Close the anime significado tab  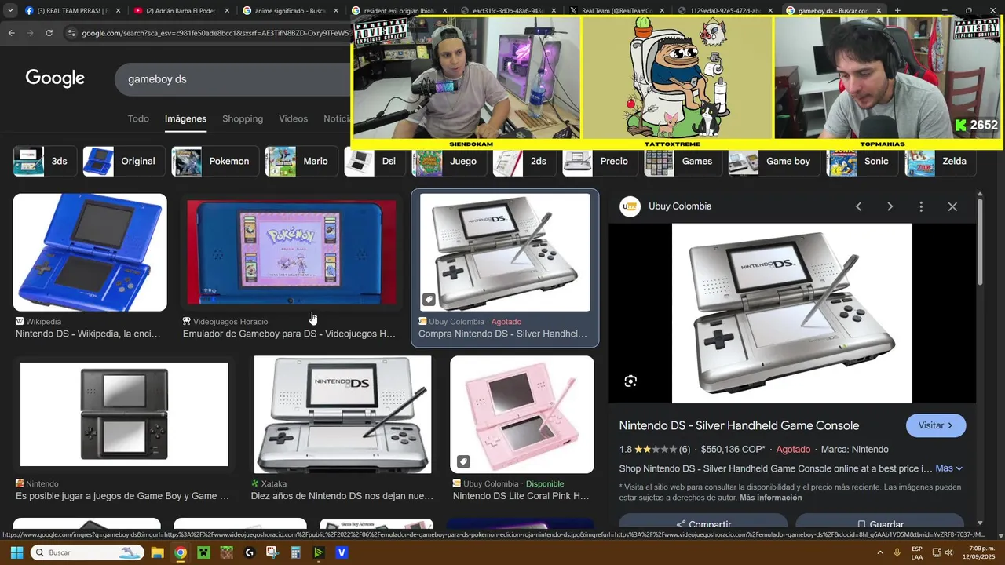(336, 11)
